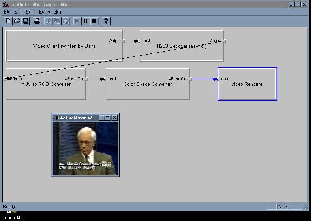Click the NUM indicator in status bar
This screenshot has width=311, height=221.
[x=283, y=207]
